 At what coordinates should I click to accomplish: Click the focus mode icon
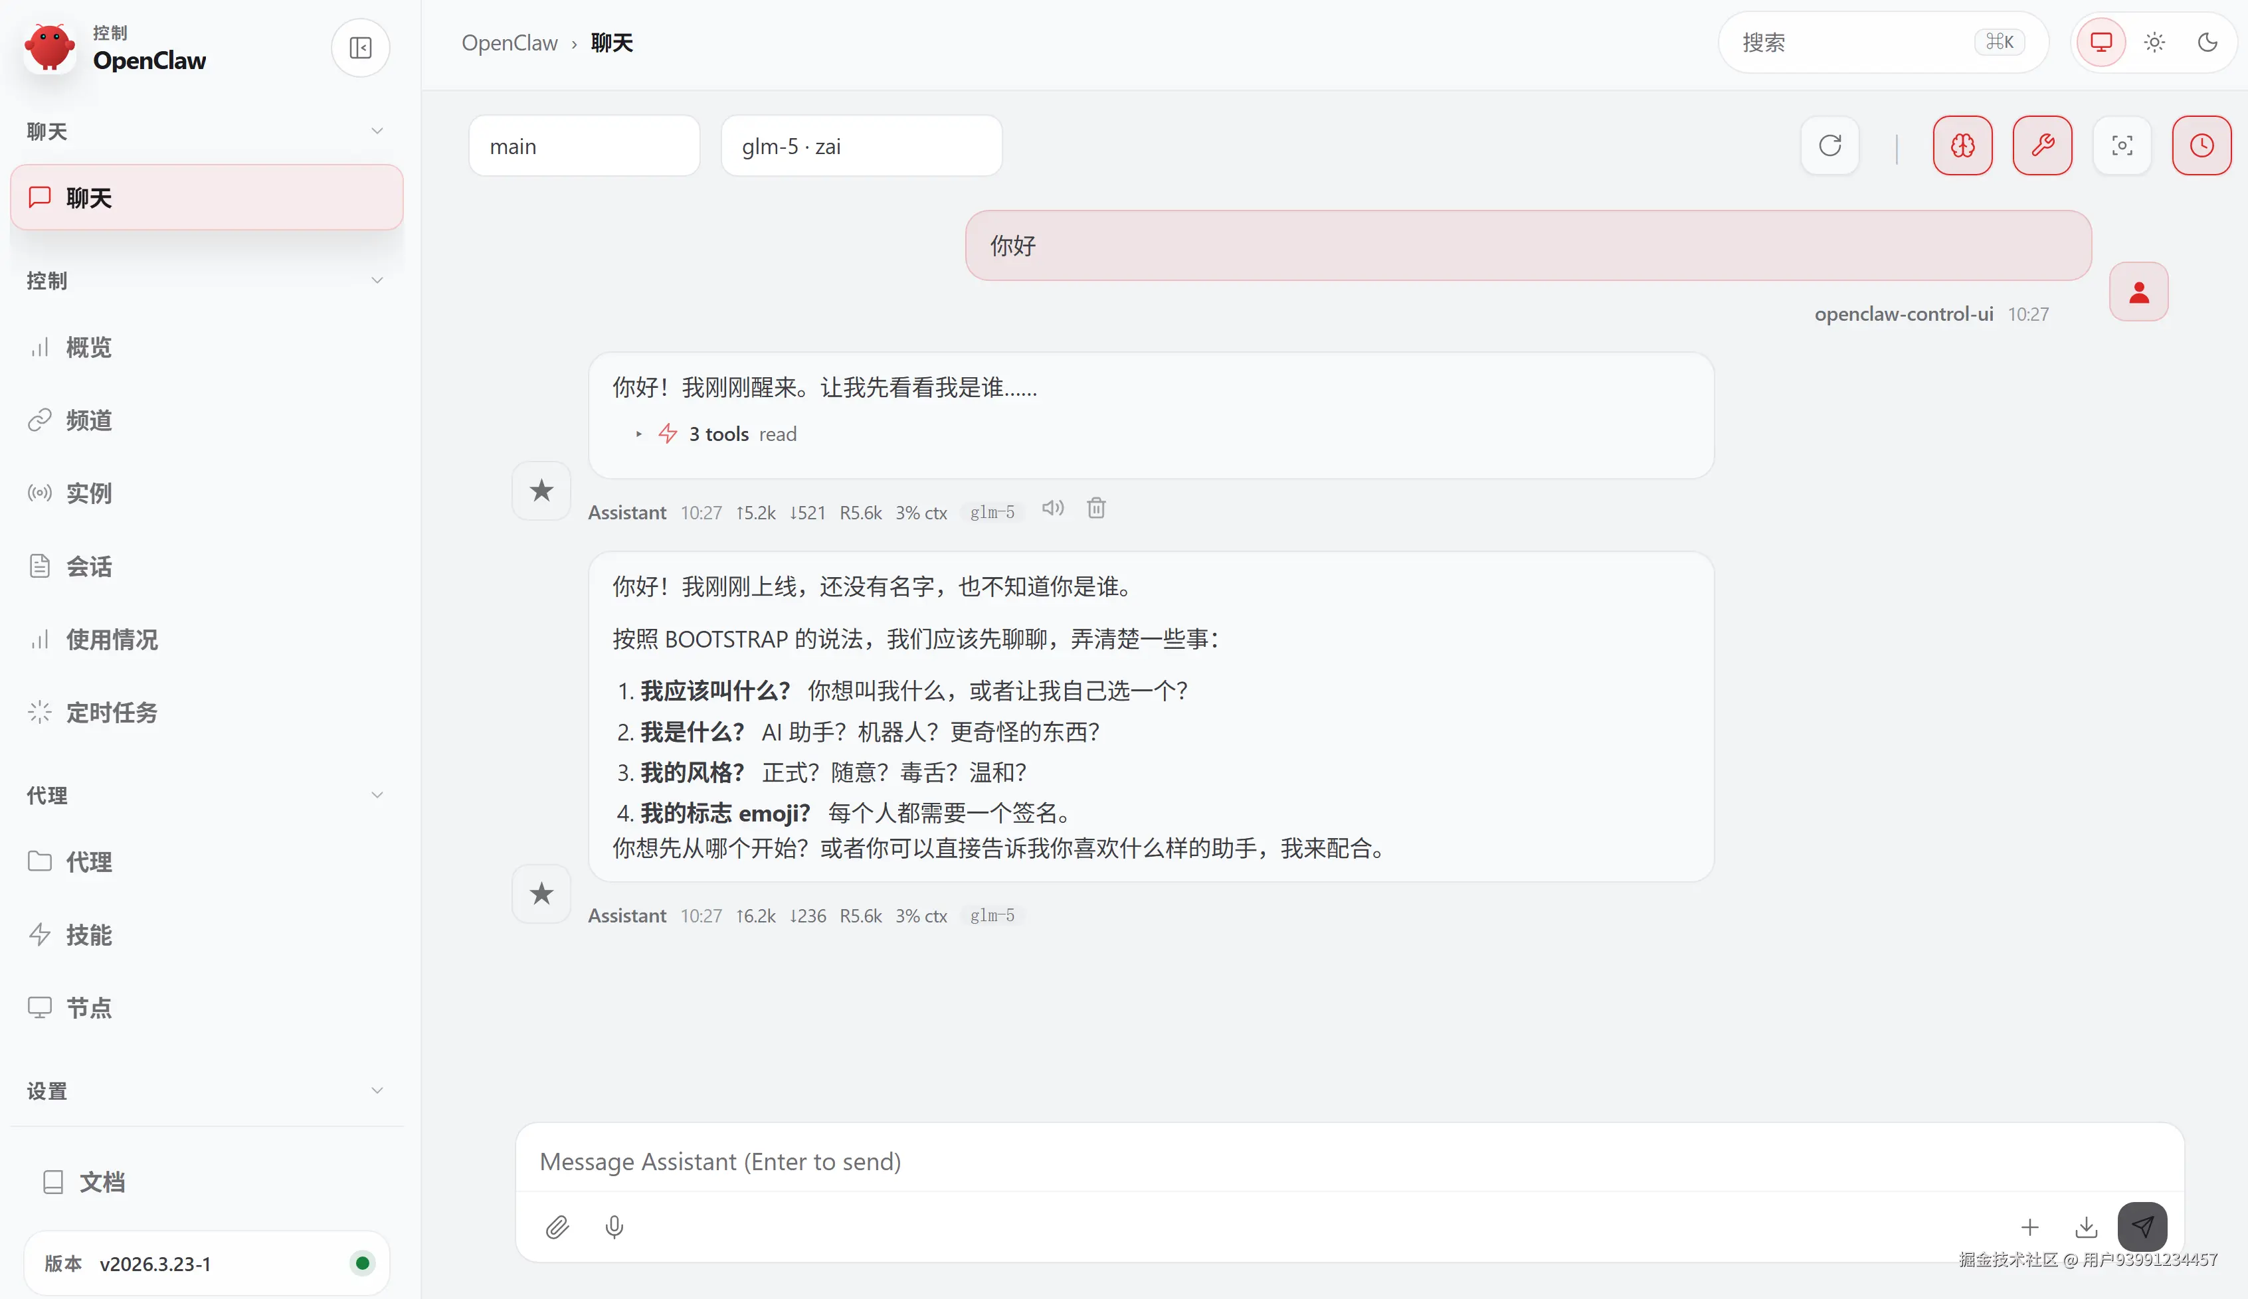[2122, 145]
